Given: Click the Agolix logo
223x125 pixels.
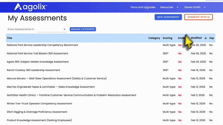Looking at the screenshot, I should 31,7.
